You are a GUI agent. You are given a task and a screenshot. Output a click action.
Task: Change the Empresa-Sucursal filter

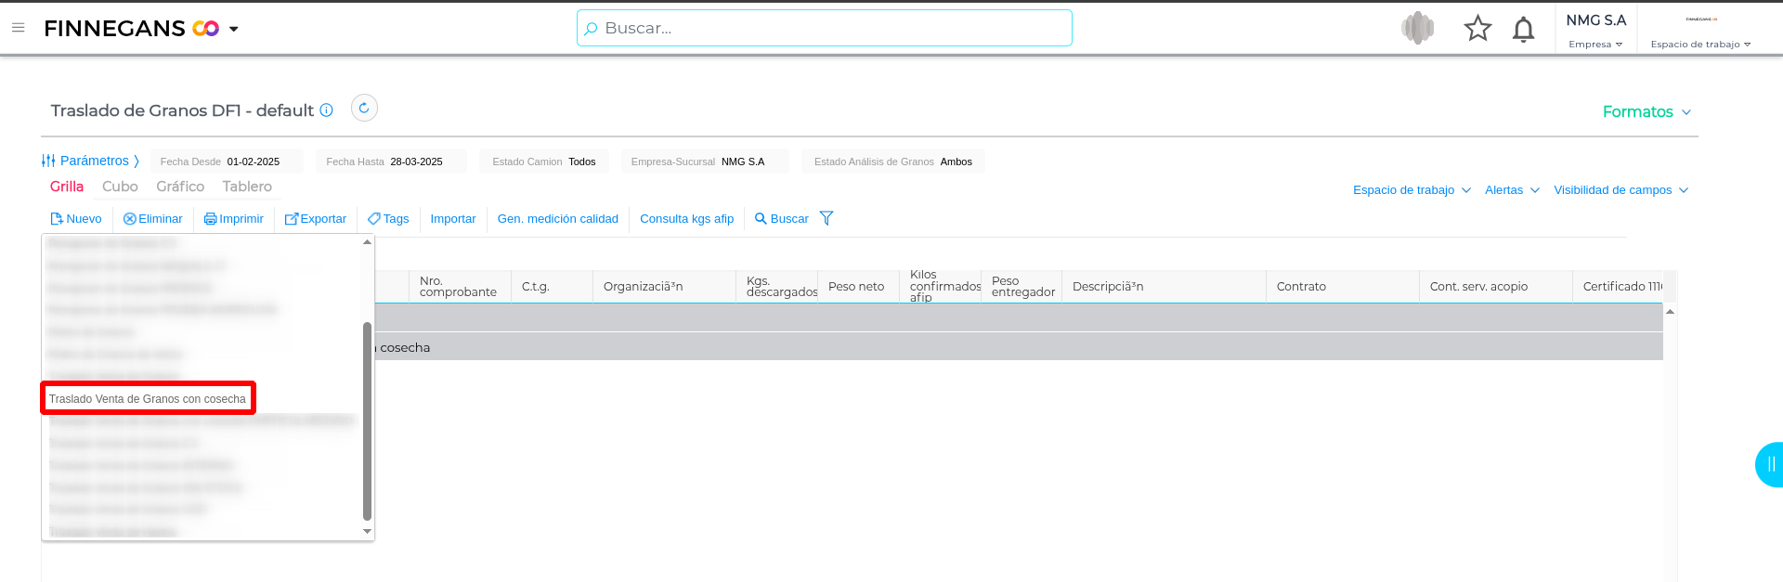(705, 162)
